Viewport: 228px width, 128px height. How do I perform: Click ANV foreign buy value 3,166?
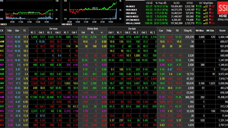point(201,83)
